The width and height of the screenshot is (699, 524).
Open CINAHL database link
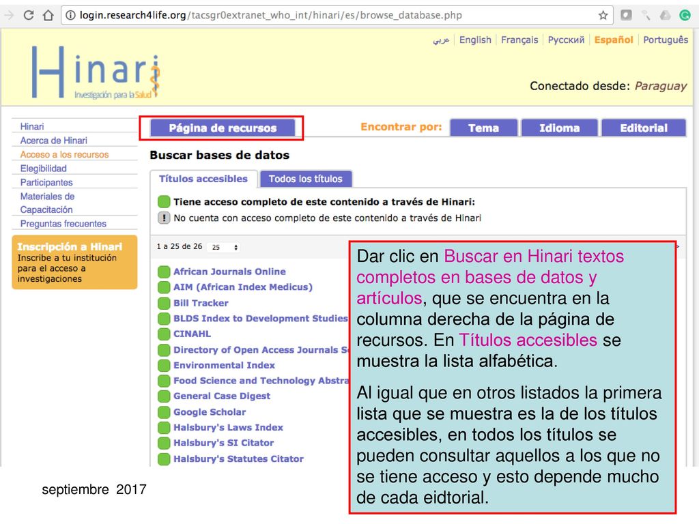(192, 334)
